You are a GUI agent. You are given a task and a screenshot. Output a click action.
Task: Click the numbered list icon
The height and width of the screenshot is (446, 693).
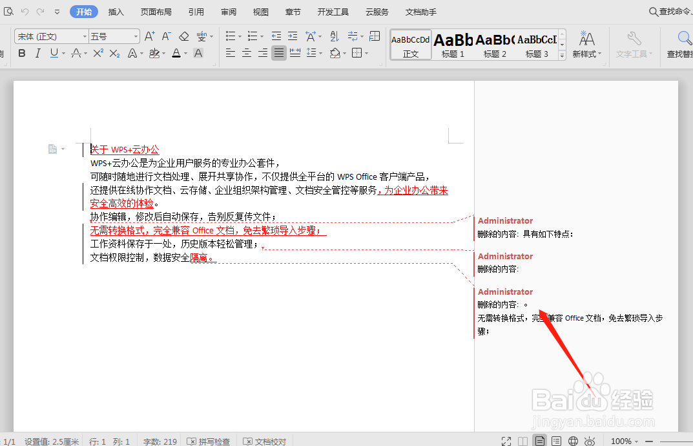coord(253,36)
